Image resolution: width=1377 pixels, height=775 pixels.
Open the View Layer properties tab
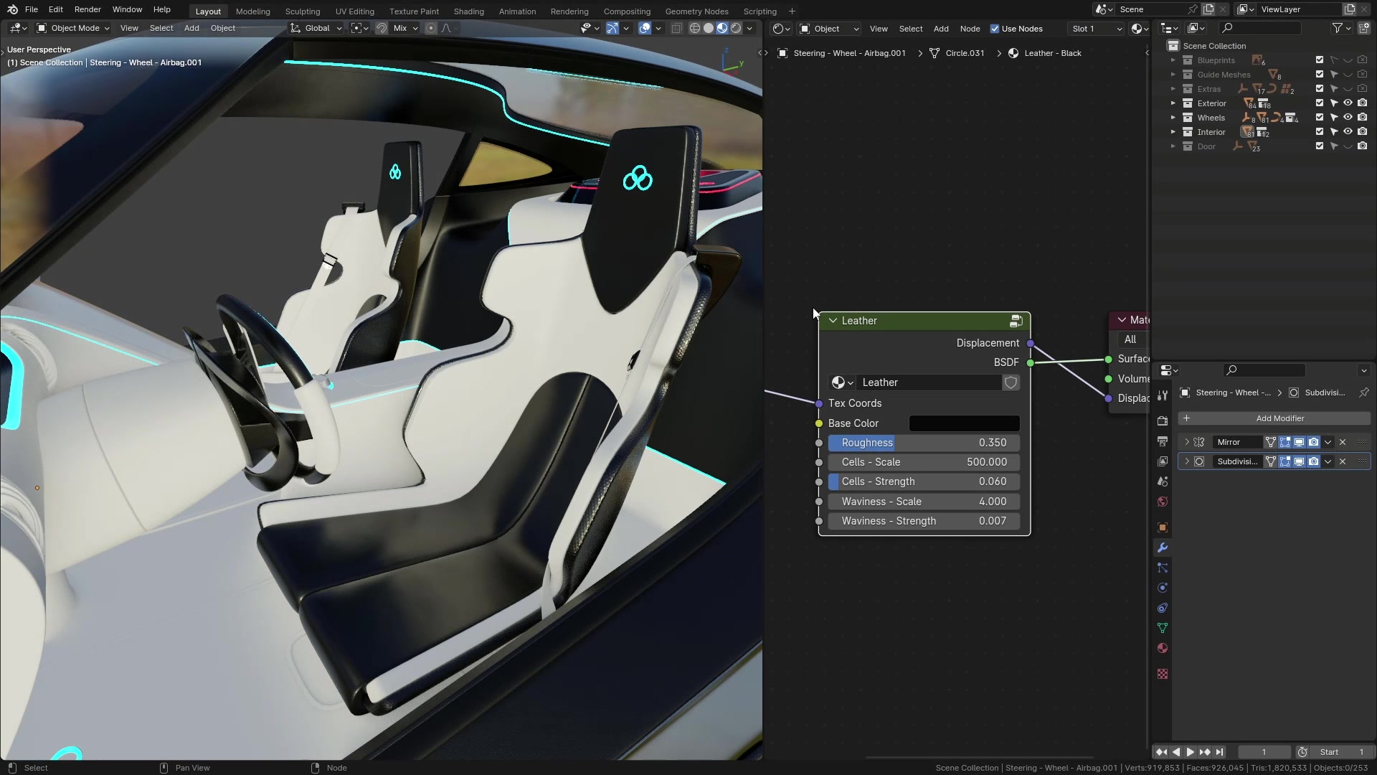coord(1163,461)
